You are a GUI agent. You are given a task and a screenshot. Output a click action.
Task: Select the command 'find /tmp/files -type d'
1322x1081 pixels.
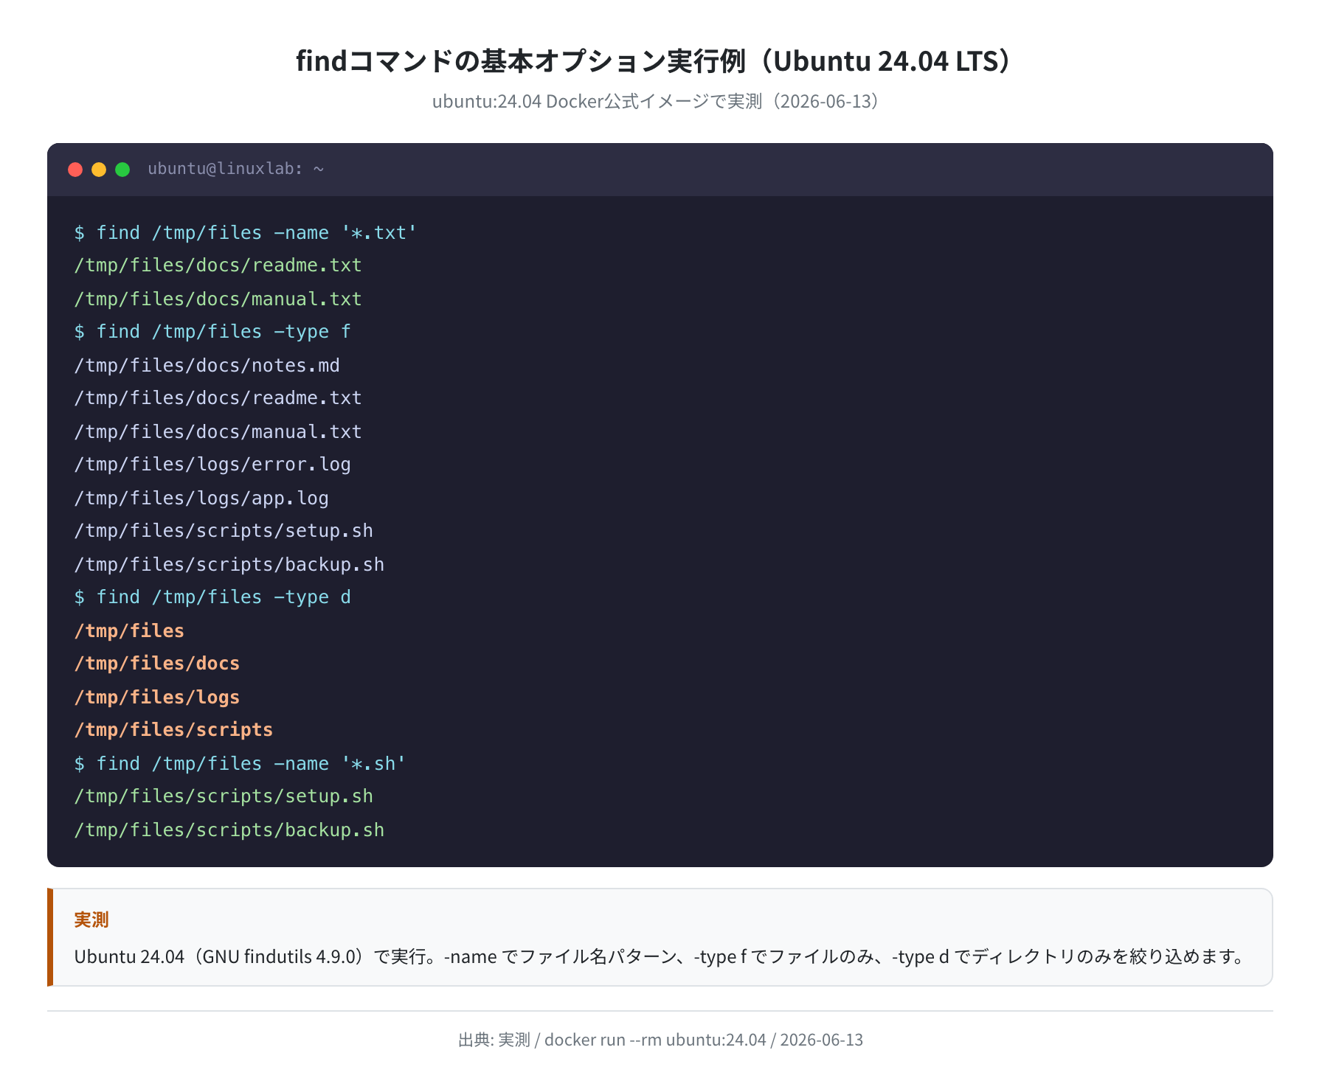pos(212,597)
